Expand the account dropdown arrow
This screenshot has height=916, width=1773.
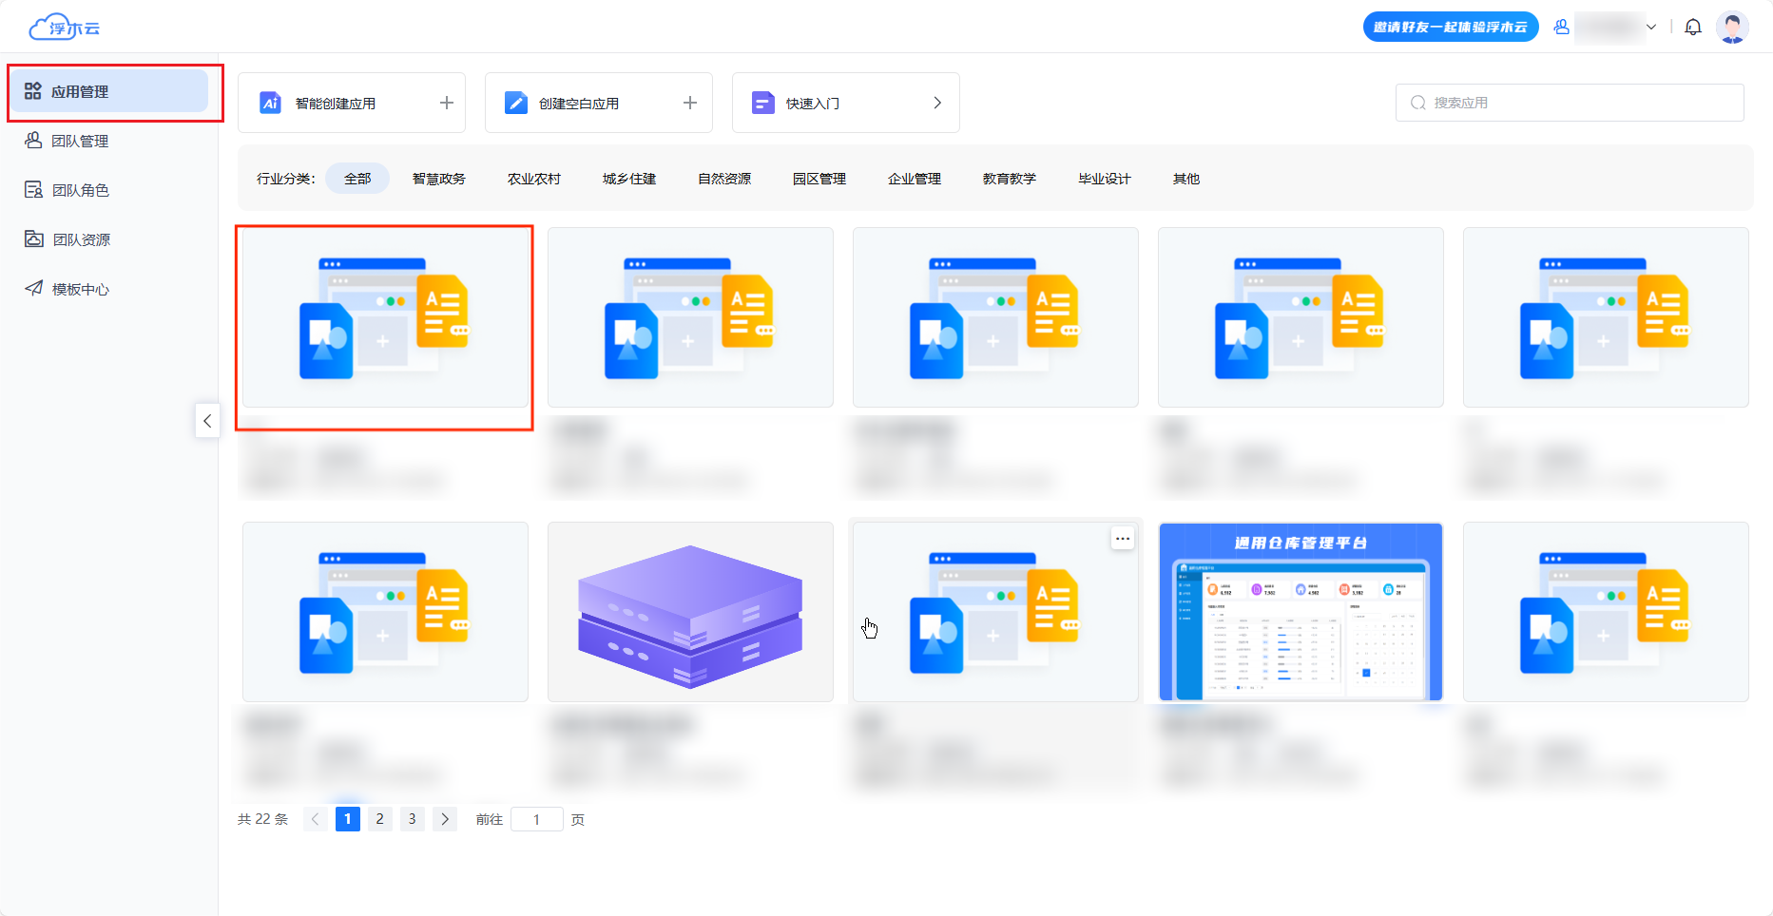[1651, 28]
